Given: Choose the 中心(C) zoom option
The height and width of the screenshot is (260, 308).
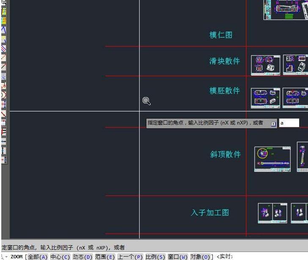Looking at the screenshot, I should point(60,257).
